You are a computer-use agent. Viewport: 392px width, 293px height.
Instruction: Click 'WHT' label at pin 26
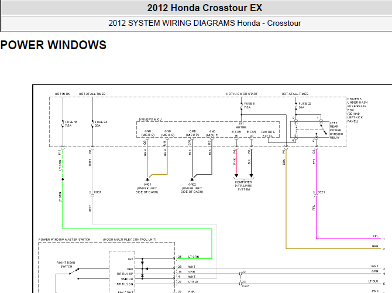(x=192, y=267)
